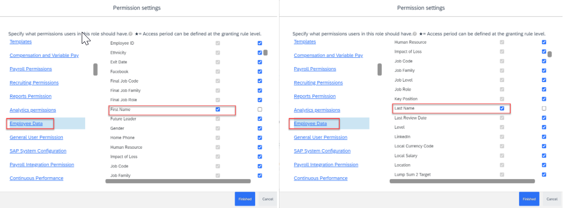The height and width of the screenshot is (208, 563).
Task: Uncheck the Last Name view checkbox
Action: 502,108
